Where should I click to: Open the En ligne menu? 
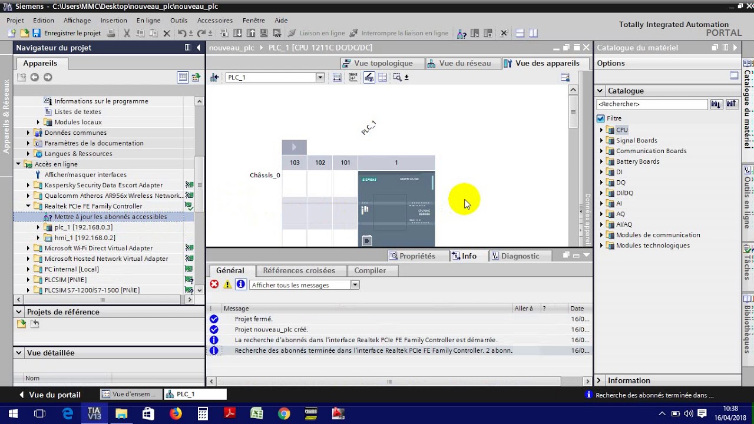tap(148, 21)
